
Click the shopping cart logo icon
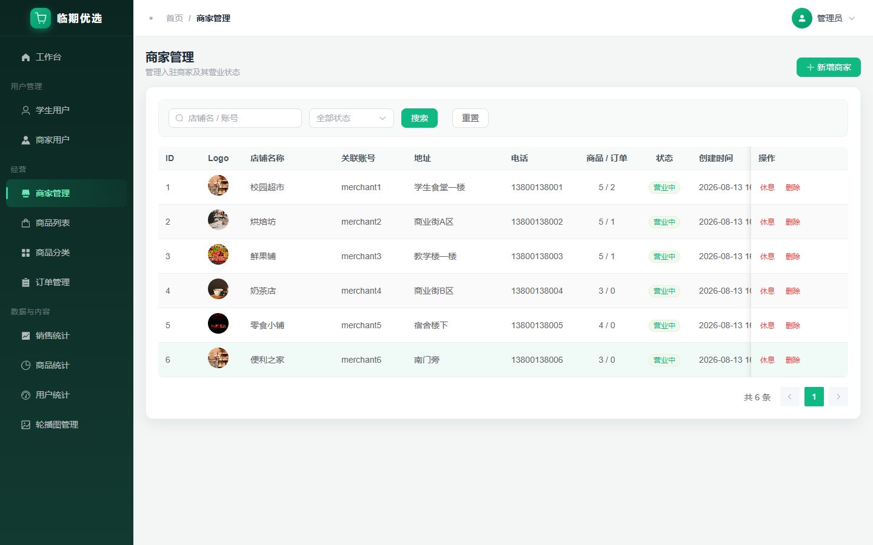coord(41,18)
